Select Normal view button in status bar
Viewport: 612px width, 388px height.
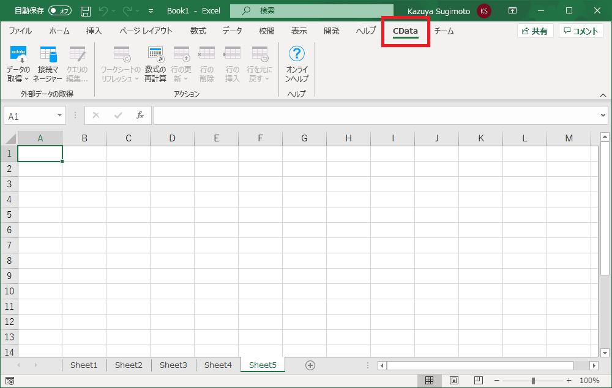(x=430, y=381)
